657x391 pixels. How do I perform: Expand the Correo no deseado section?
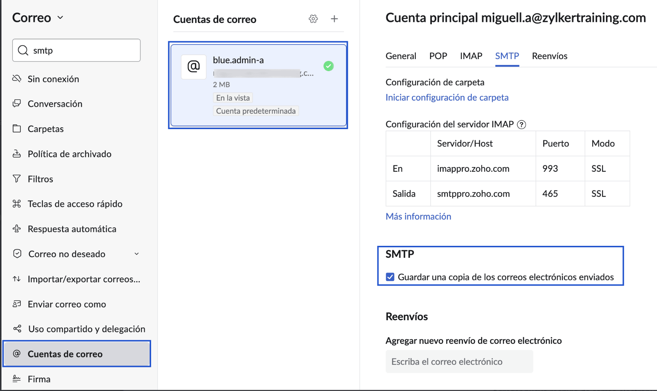click(137, 254)
